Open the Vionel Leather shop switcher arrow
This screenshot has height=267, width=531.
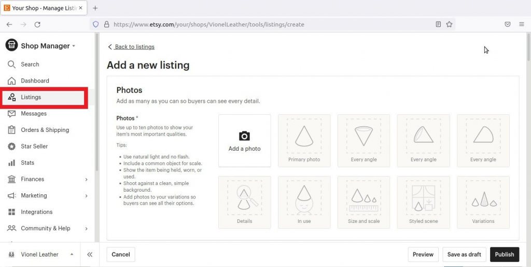tap(72, 254)
